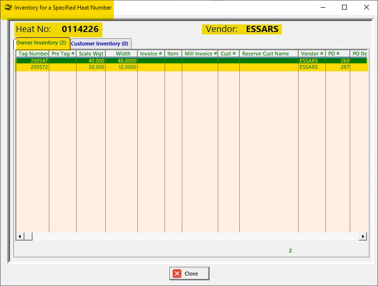Click the Reserve Cust Name column header
This screenshot has height=286, width=378.
point(269,54)
